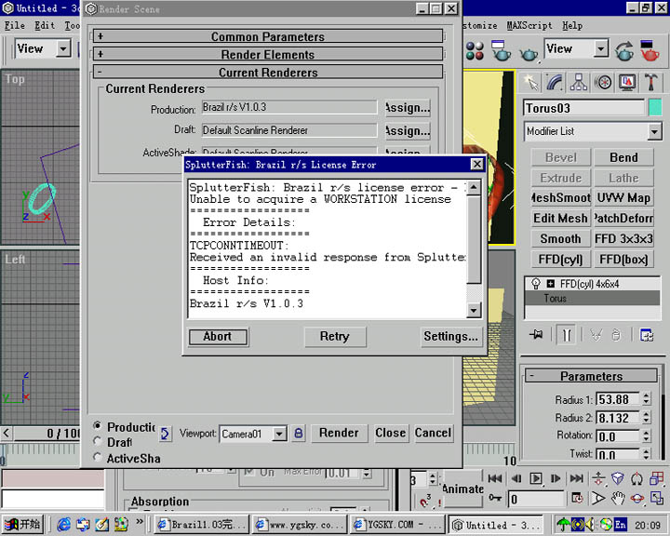Viewport: 670px width, 536px height.
Task: Collapse the Parameters rollout
Action: click(x=591, y=376)
